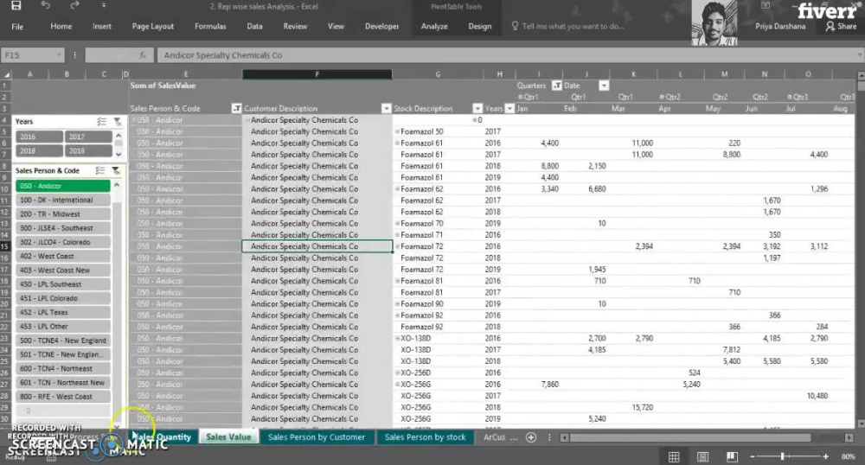Select column F header

click(x=317, y=74)
